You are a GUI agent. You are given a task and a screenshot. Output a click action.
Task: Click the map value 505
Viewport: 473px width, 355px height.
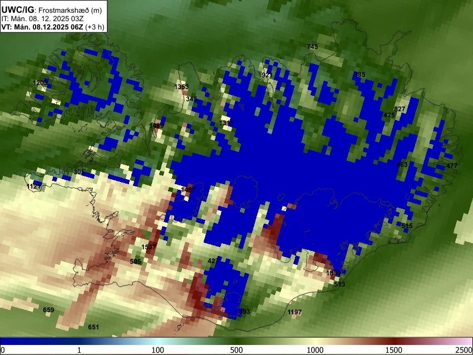click(135, 262)
